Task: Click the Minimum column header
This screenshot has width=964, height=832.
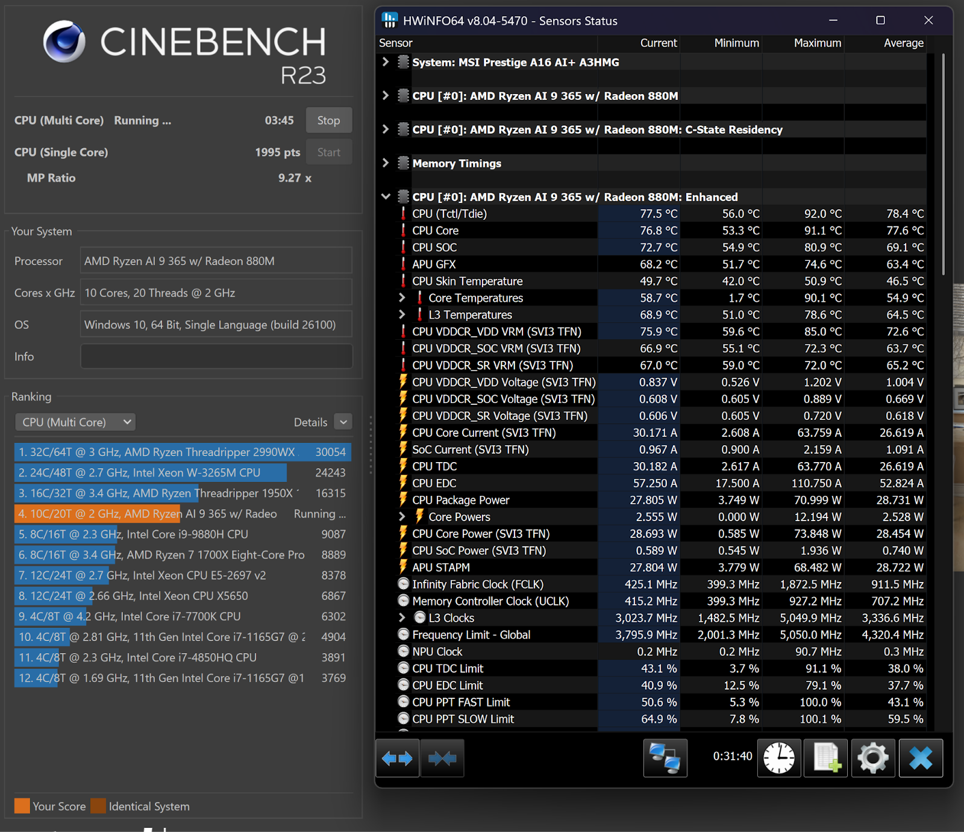Action: (x=721, y=43)
